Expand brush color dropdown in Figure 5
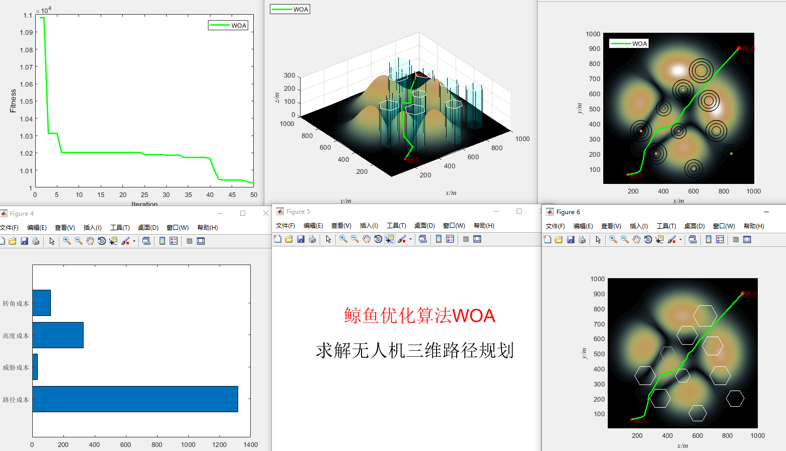This screenshot has height=451, width=786. coord(410,239)
